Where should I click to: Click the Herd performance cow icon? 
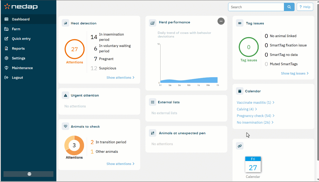click(x=153, y=23)
